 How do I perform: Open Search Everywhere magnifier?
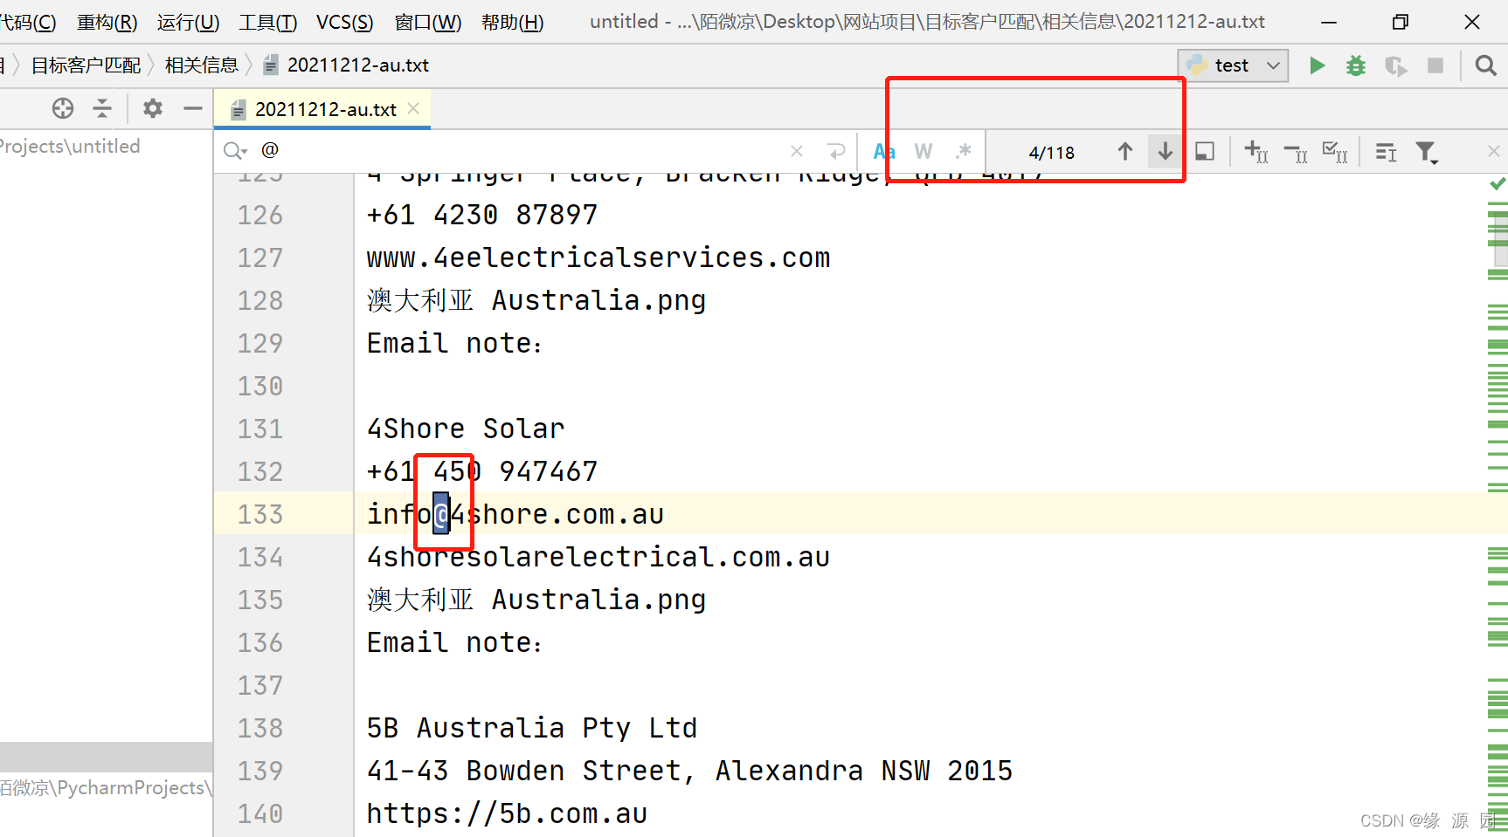(1485, 65)
